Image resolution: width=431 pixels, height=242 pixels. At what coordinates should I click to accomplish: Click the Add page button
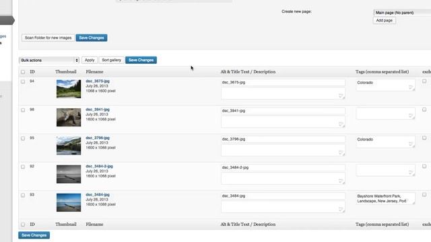[385, 20]
